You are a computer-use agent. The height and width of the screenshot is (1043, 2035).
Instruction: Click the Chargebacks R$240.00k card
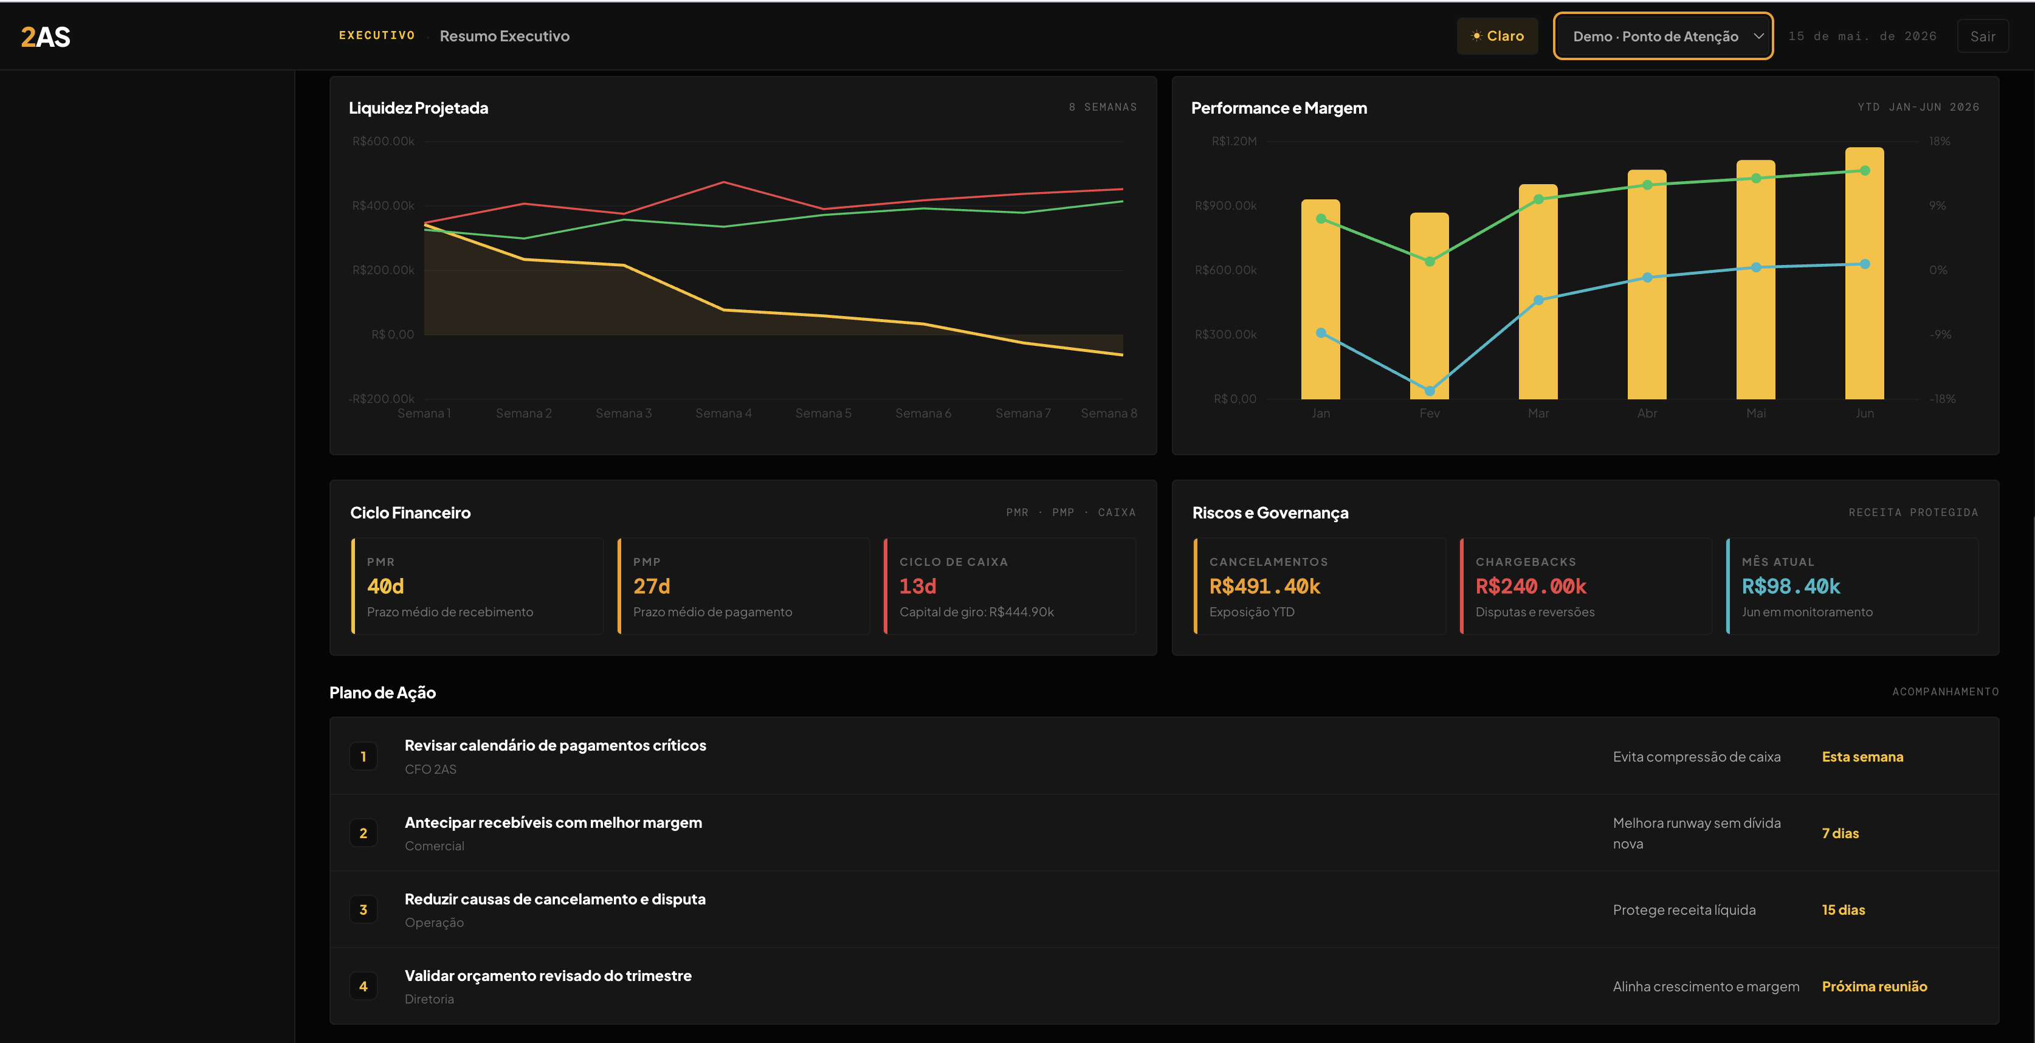[1585, 587]
